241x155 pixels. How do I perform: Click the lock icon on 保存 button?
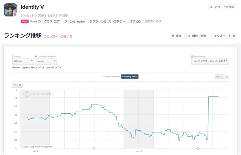point(173,36)
